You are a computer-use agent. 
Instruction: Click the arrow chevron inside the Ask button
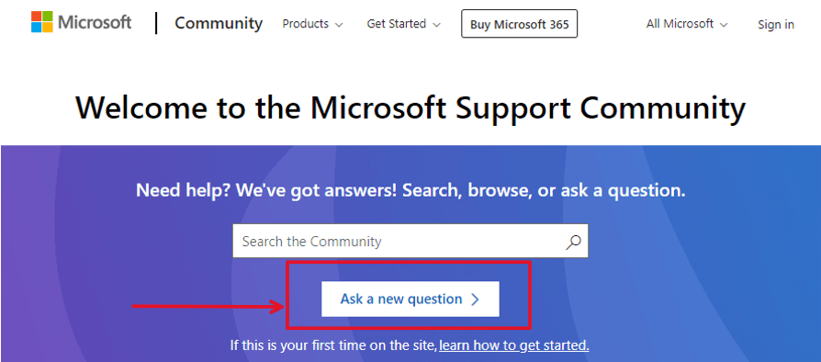pos(475,300)
